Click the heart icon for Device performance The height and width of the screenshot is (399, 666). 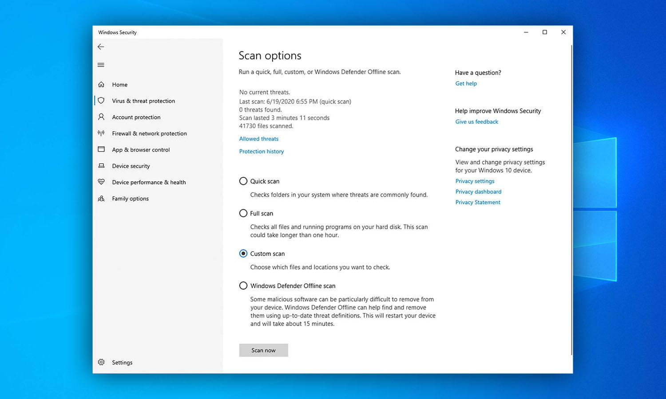click(101, 182)
